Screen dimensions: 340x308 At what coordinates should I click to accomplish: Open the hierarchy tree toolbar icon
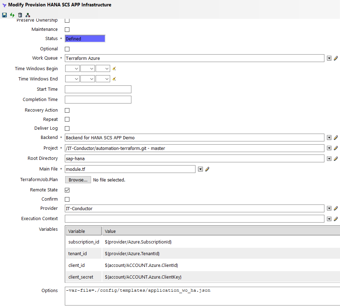pyautogui.click(x=28, y=15)
